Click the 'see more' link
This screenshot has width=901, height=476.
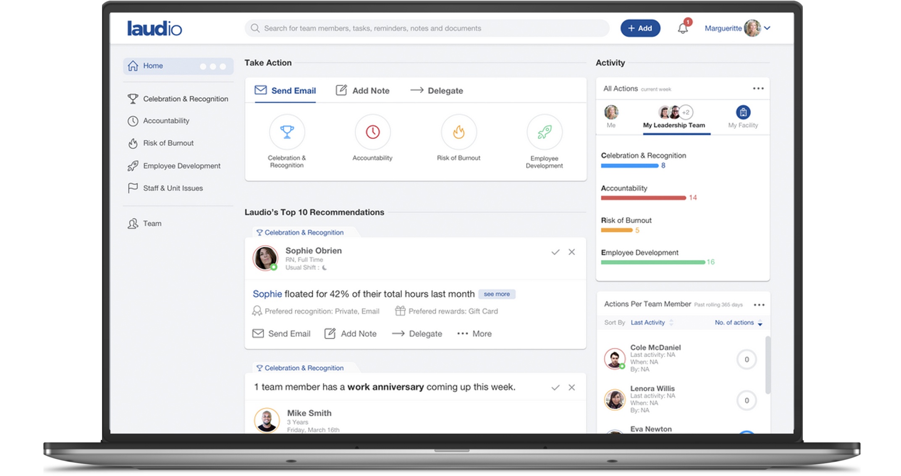tap(497, 294)
